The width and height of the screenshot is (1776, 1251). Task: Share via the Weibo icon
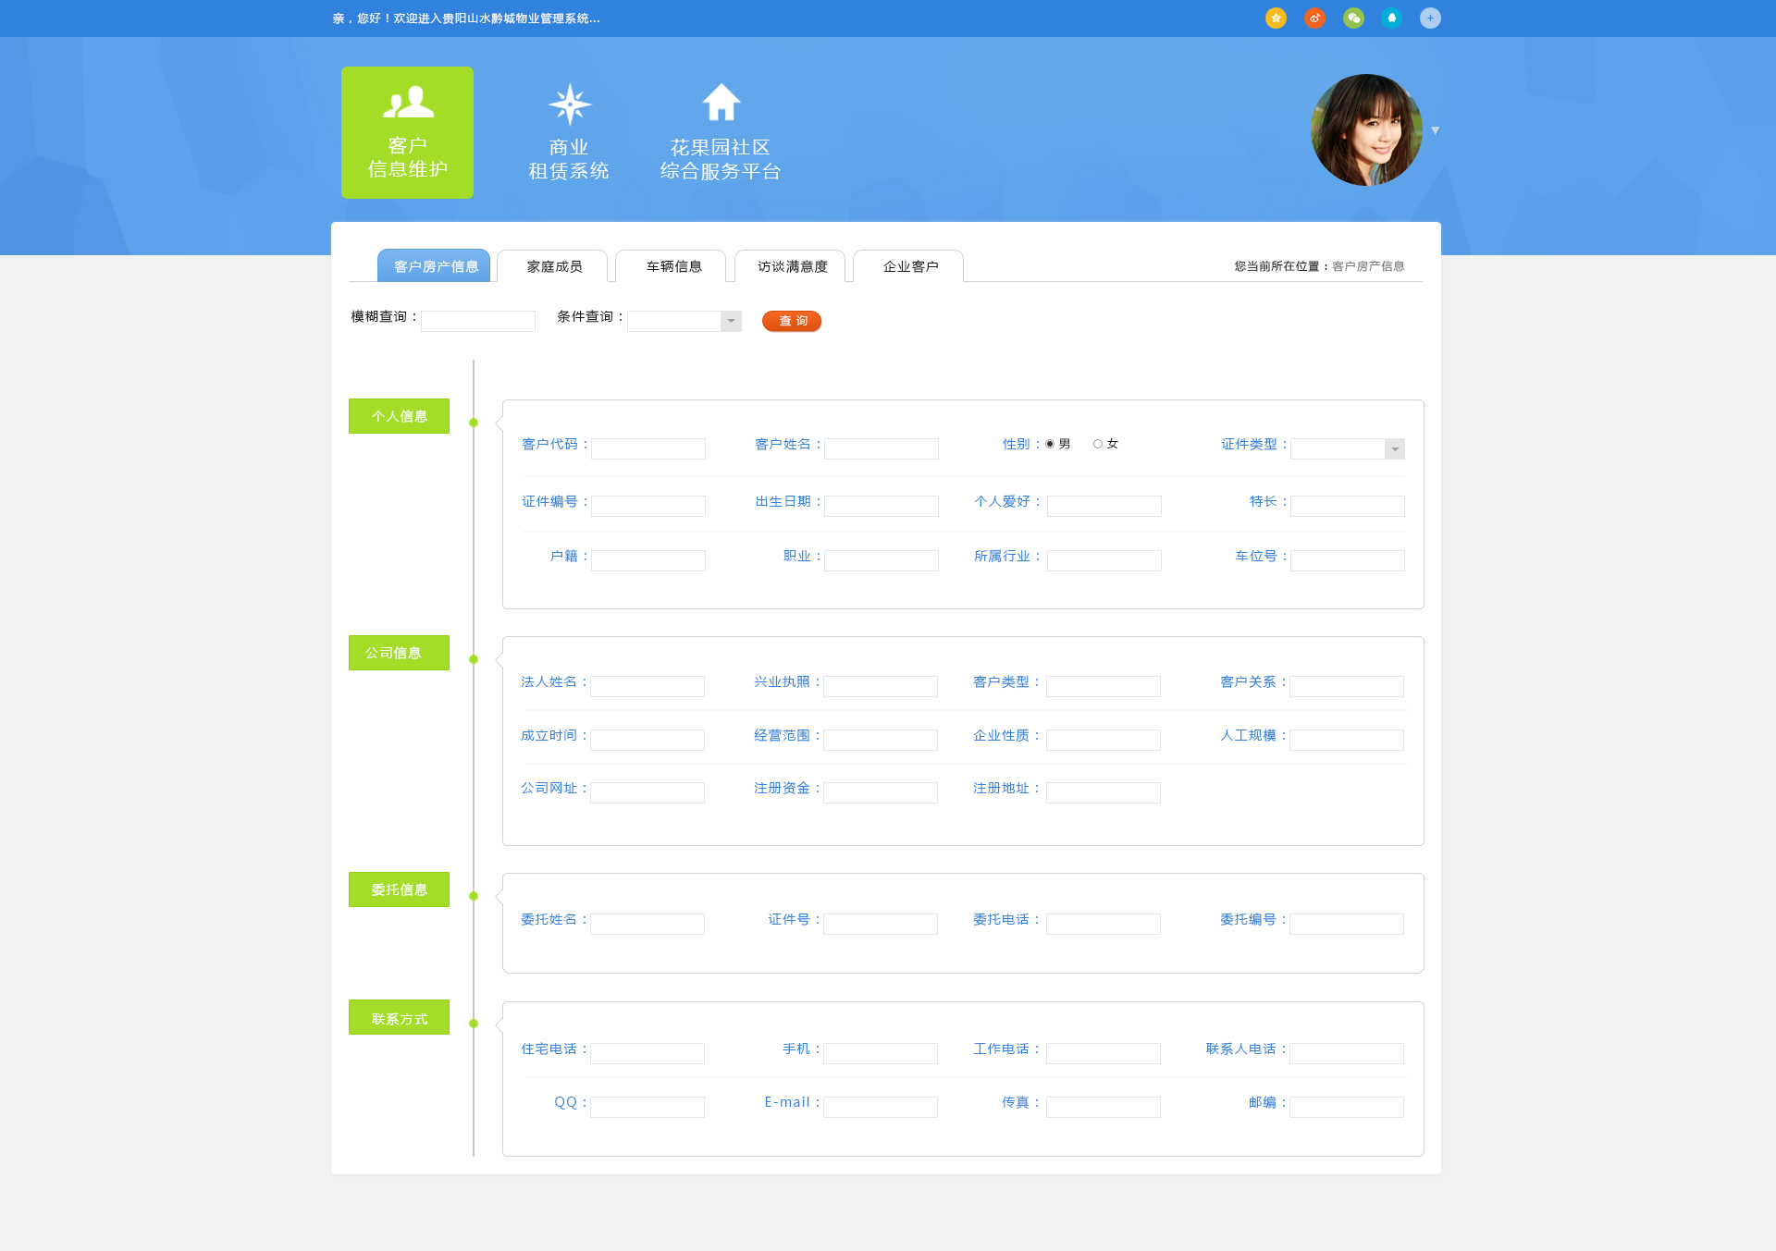(1314, 18)
